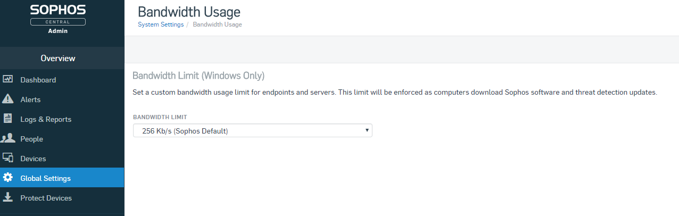
Task: Click the Global Settings gear icon
Action: [8, 178]
